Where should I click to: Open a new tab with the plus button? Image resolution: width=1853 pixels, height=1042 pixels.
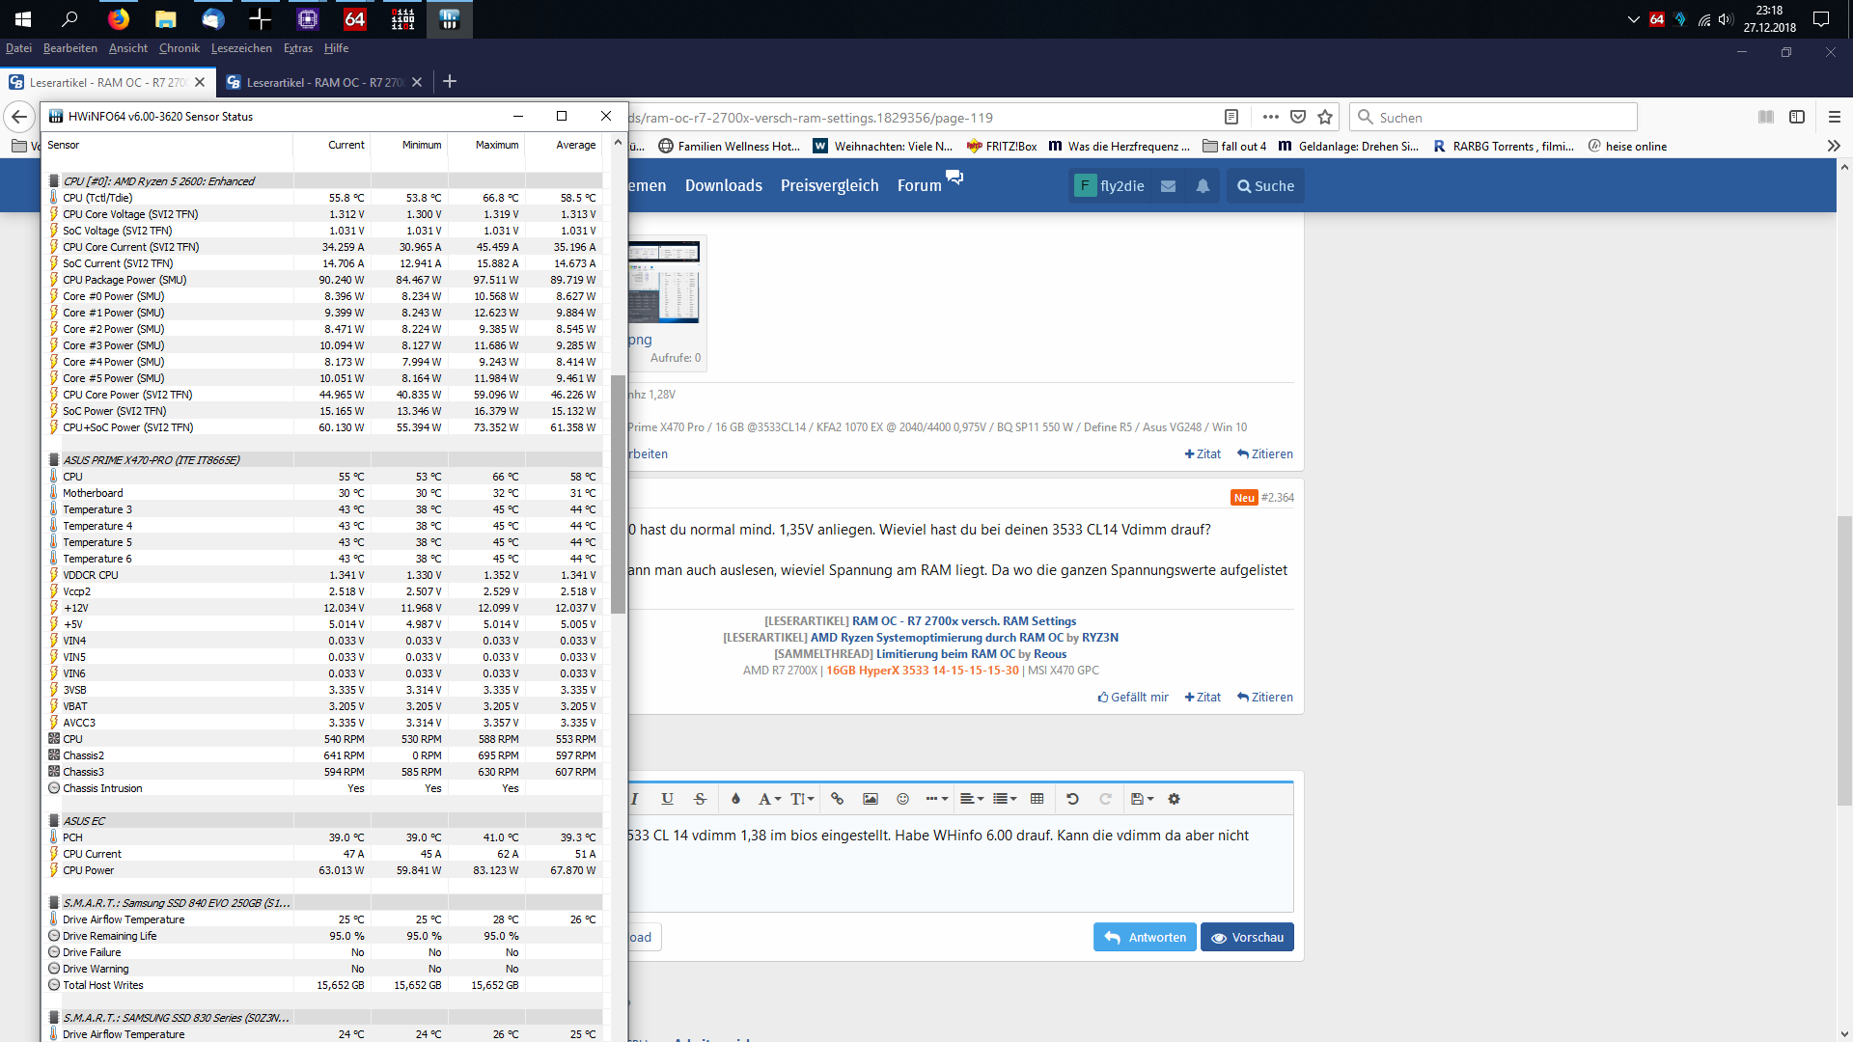[450, 82]
